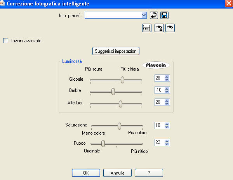Click the Ombre value spinner arrows
Viewport: 233px width, 180px height.
click(x=167, y=90)
